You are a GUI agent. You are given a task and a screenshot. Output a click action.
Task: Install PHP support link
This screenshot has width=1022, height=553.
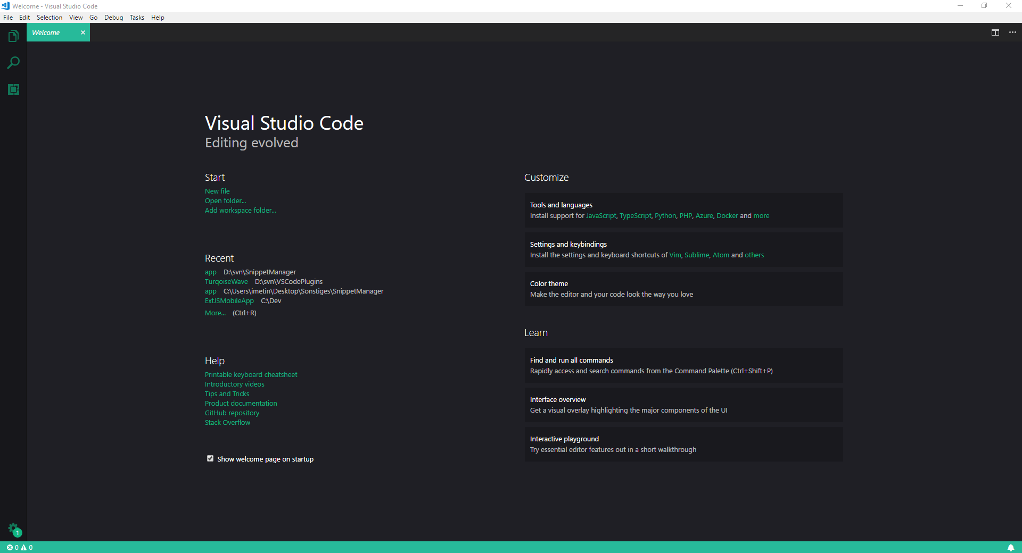pos(686,216)
